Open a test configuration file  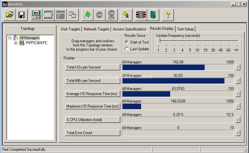pos(10,15)
